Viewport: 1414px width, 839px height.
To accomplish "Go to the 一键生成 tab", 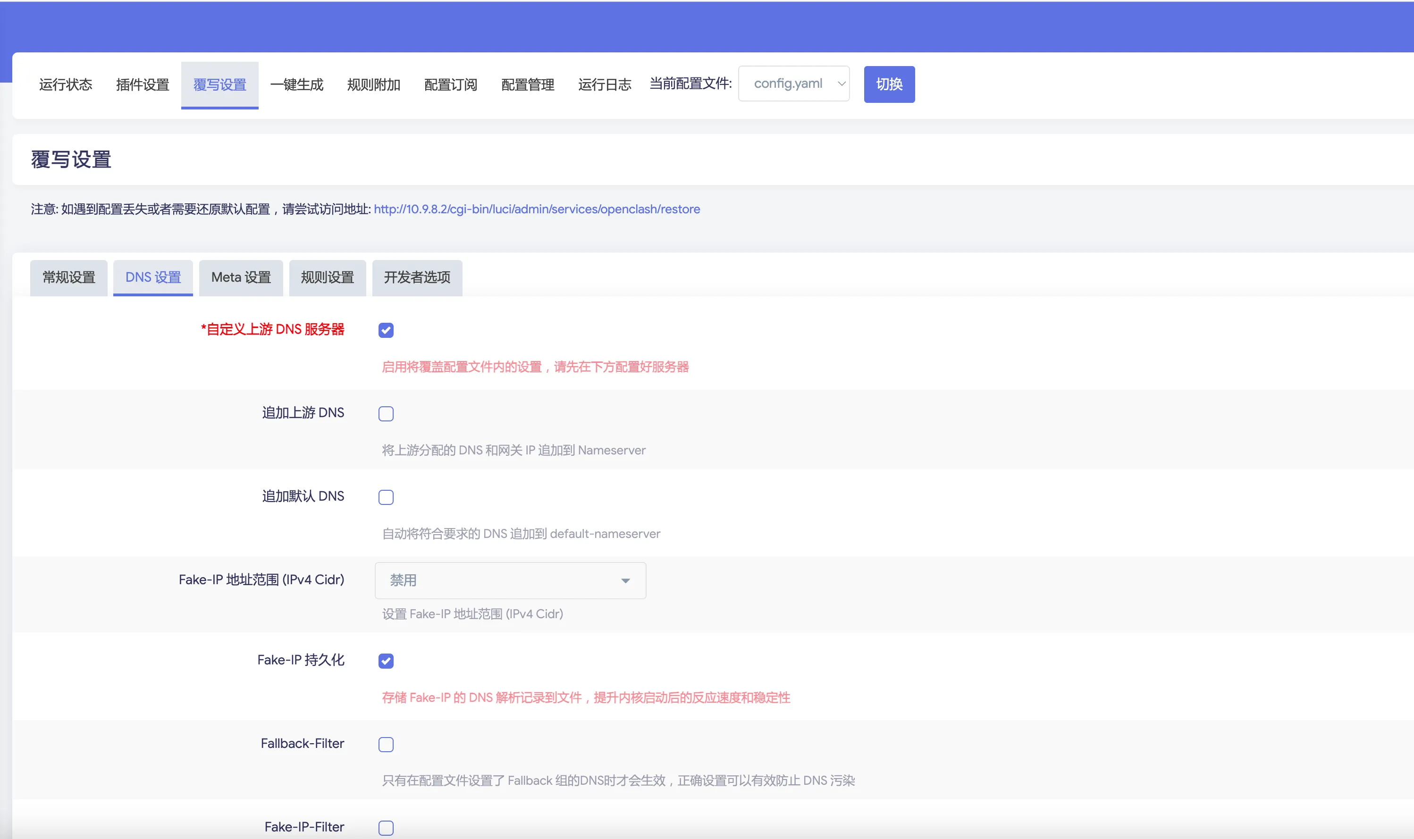I will [x=296, y=85].
